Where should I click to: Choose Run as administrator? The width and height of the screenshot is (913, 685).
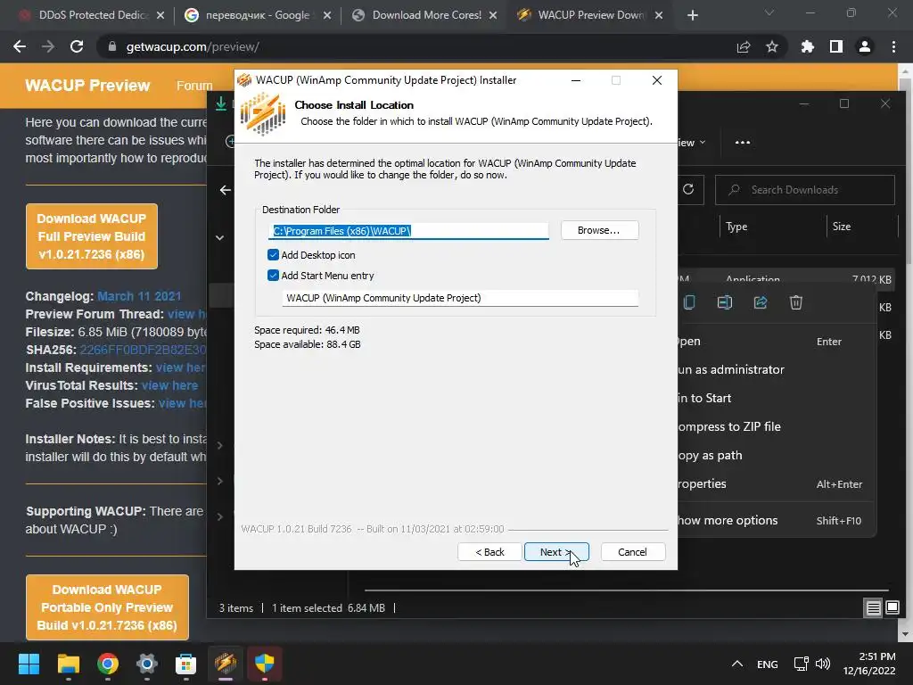pos(775,369)
